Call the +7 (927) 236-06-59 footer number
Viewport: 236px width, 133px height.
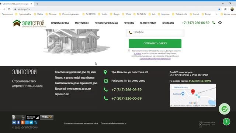[126, 99]
